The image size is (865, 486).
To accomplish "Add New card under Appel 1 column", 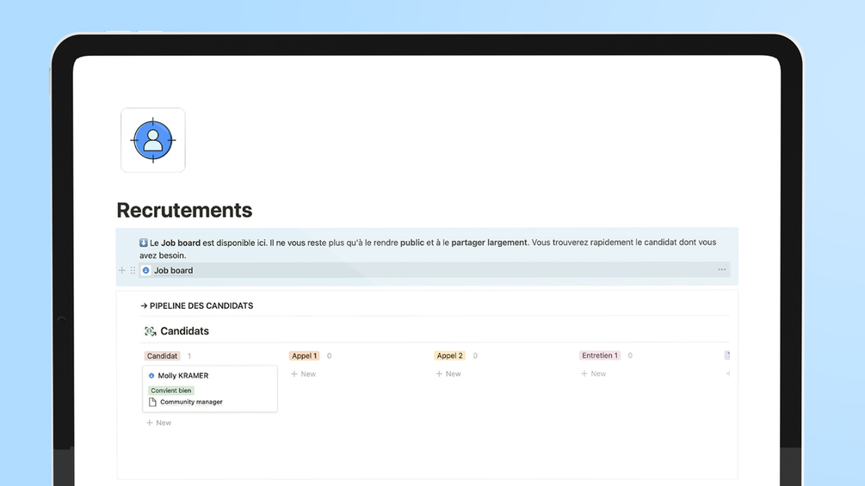I will 304,373.
